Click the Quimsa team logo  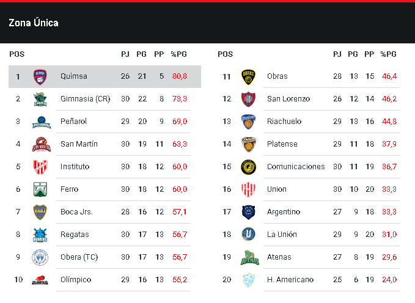click(x=40, y=77)
